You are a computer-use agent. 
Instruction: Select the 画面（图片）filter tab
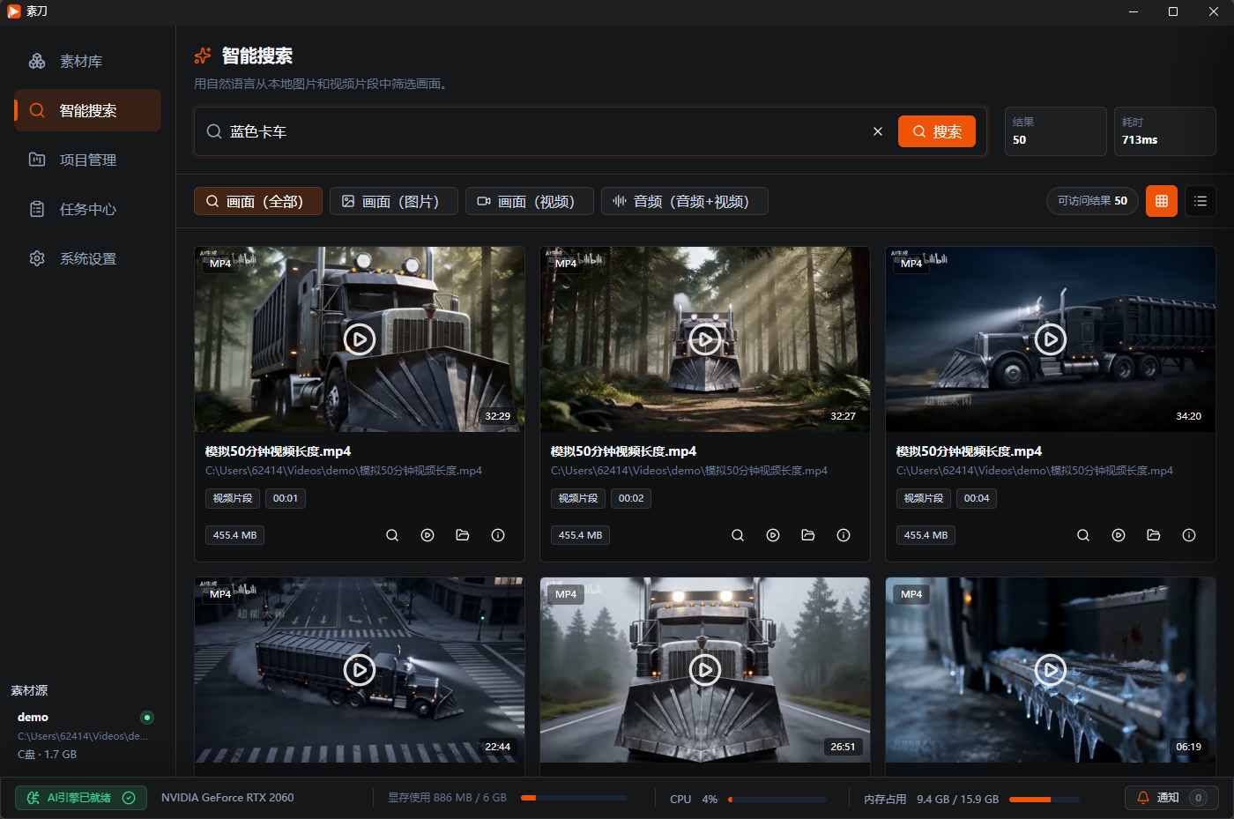point(394,201)
